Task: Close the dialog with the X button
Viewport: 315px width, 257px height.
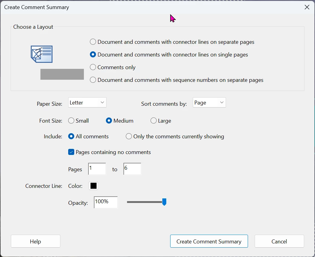Action: pos(307,7)
